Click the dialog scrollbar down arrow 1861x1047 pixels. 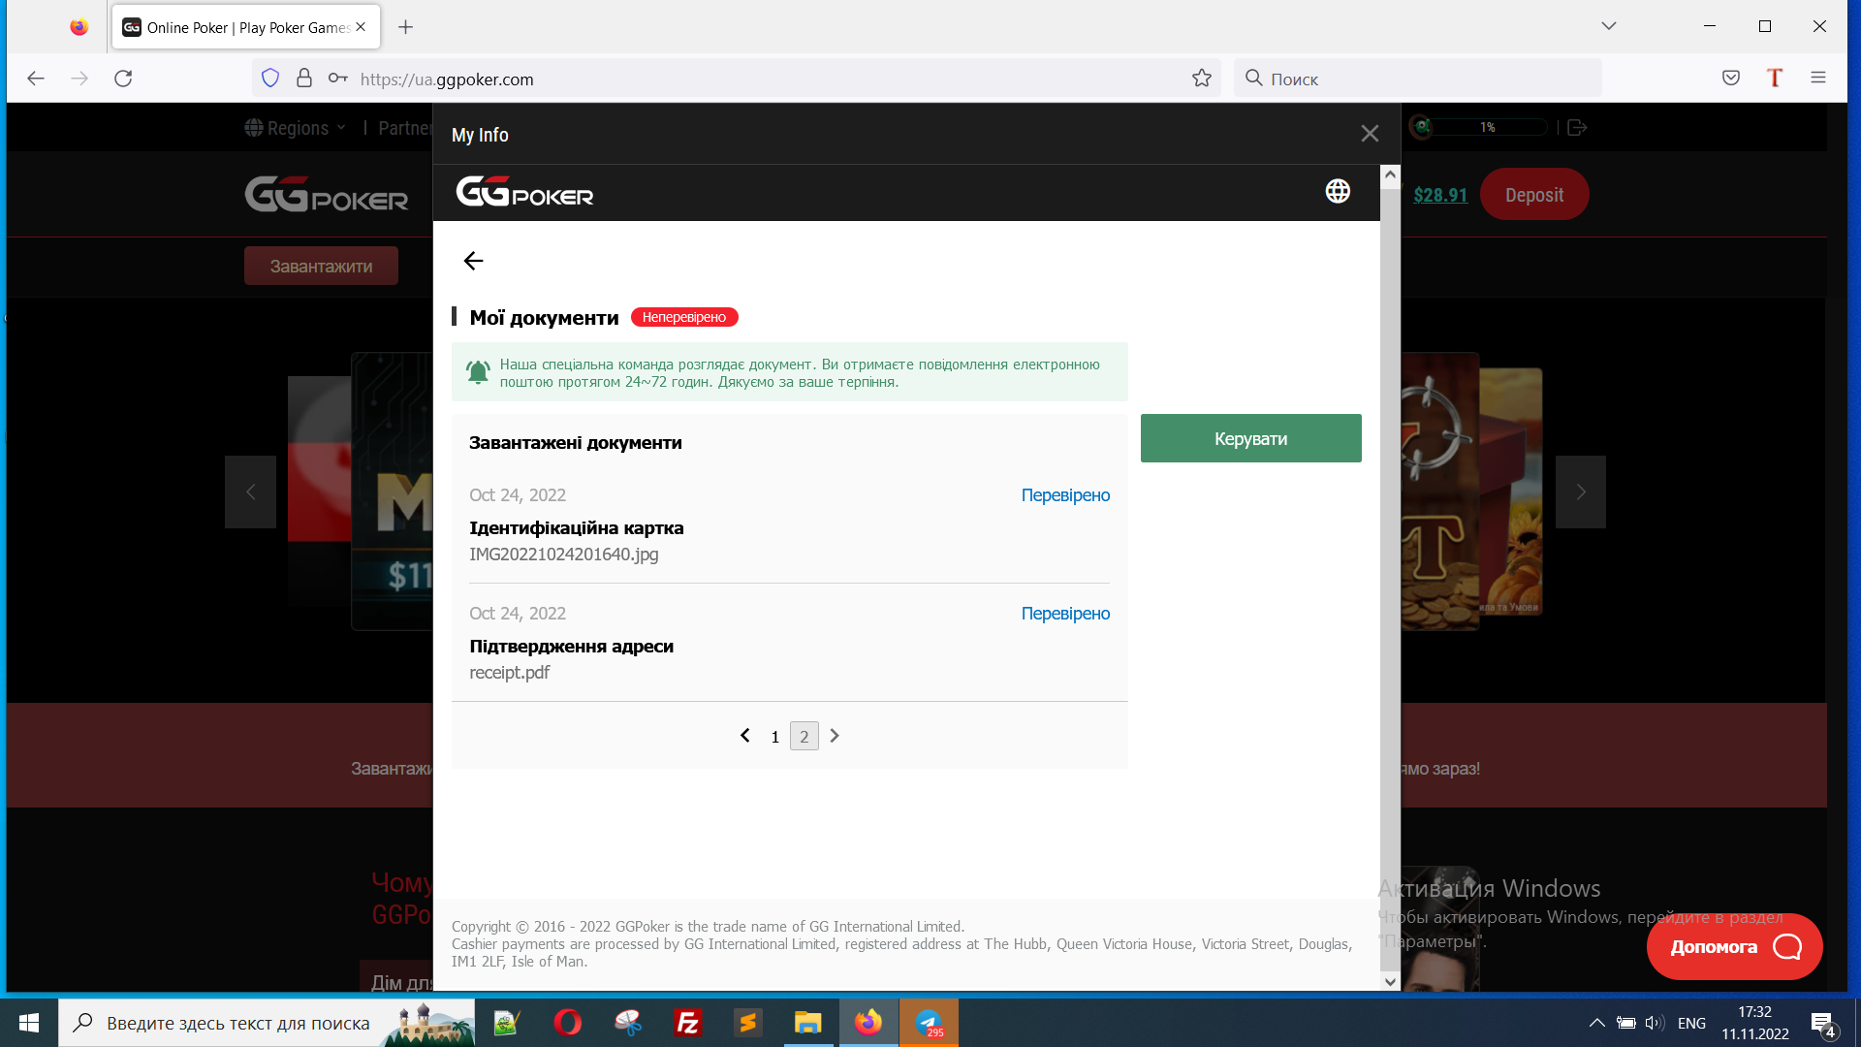pyautogui.click(x=1390, y=981)
